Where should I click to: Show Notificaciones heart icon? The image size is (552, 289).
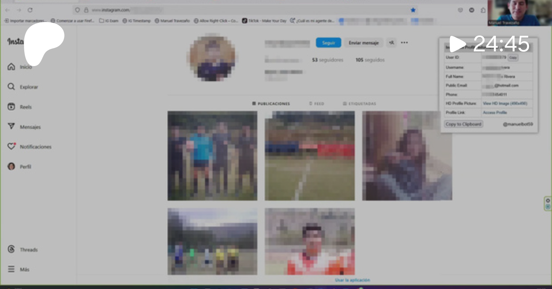[x=11, y=146]
